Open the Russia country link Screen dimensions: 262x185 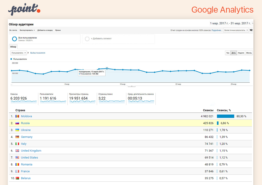pos(25,123)
